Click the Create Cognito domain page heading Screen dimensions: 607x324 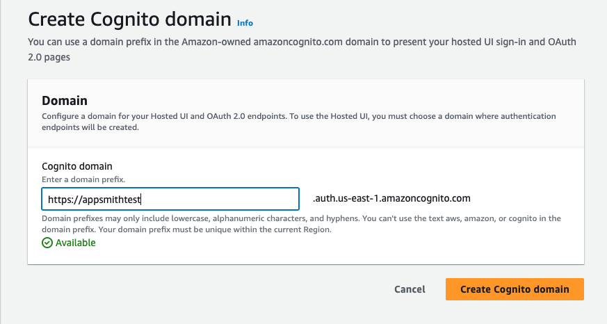(129, 19)
